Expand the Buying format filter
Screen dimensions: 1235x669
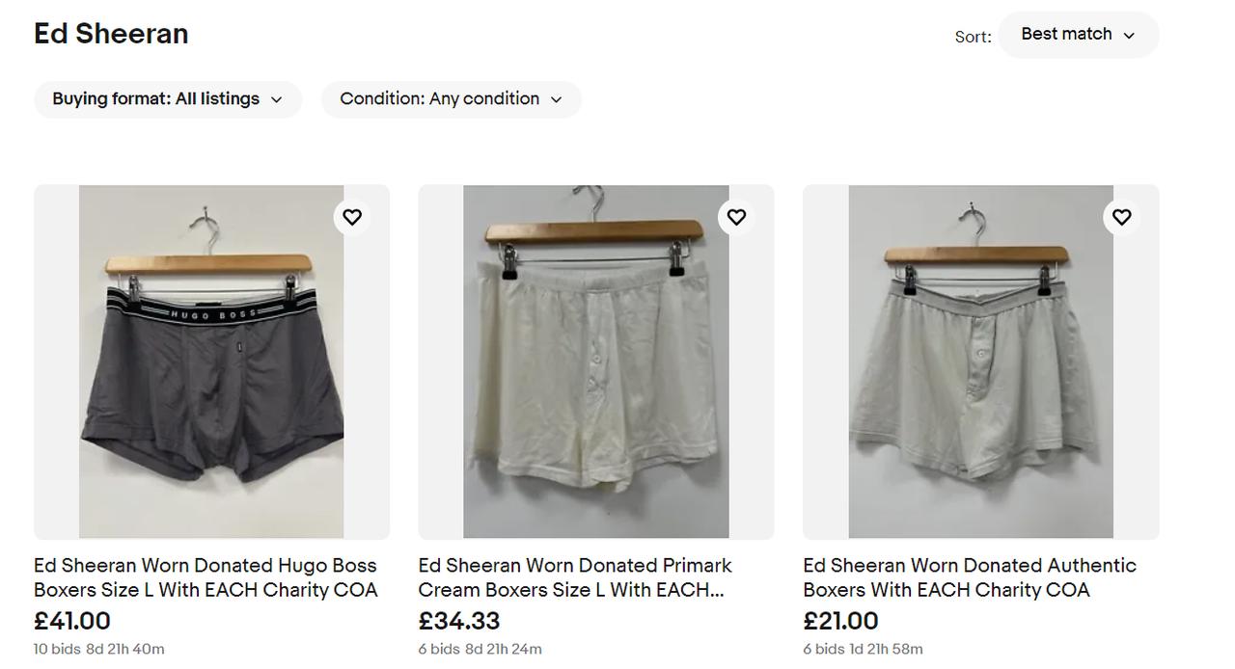click(x=168, y=99)
